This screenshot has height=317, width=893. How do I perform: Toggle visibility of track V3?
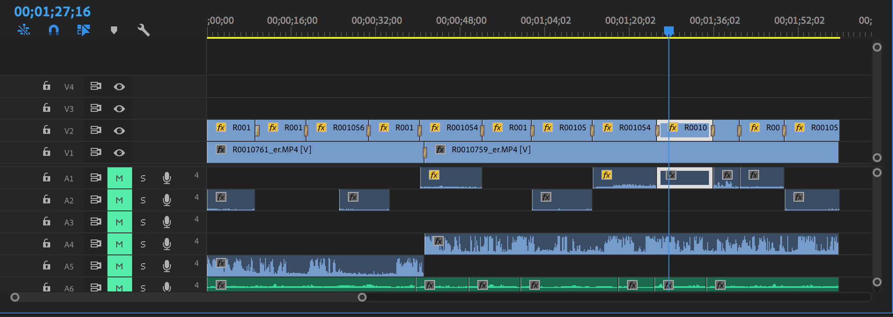(119, 109)
